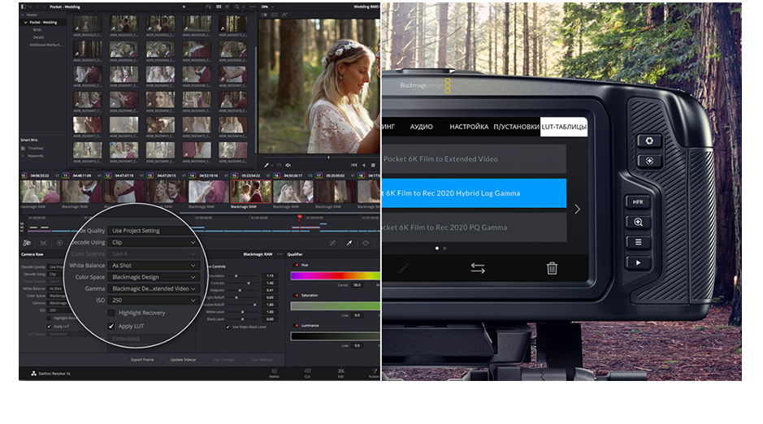Open the Gamma Extended Video dropdown
Image resolution: width=763 pixels, height=424 pixels.
154,289
